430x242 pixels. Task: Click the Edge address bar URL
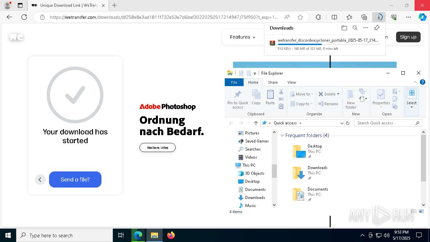coord(164,17)
